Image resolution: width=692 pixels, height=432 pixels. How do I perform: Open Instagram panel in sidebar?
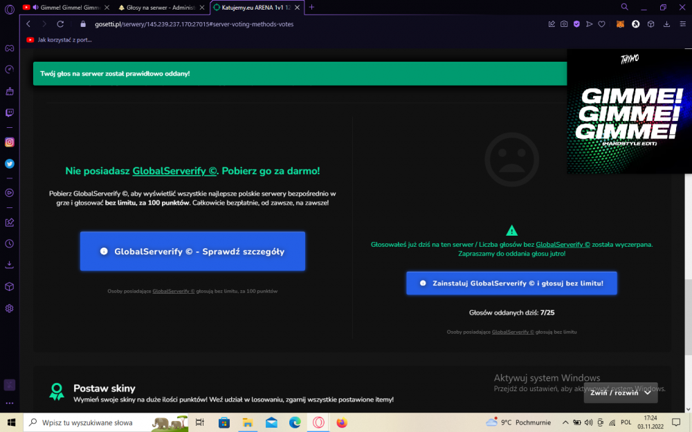coord(9,142)
